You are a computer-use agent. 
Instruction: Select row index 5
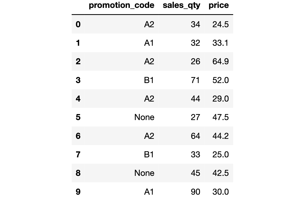(x=78, y=117)
